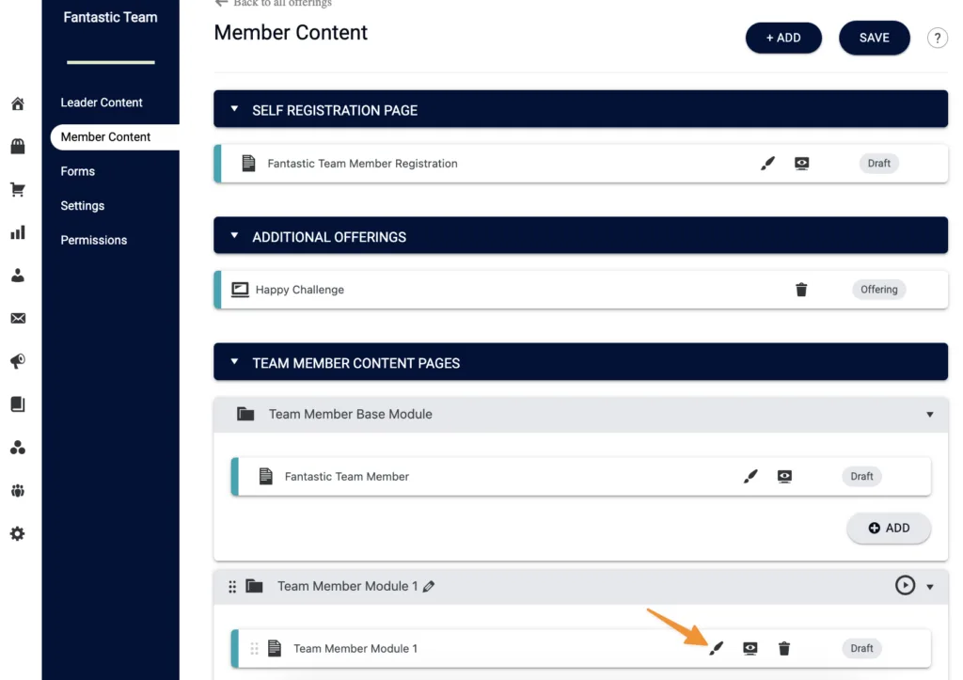Click the Draft status badge on Team Member Module 1
The height and width of the screenshot is (680, 963).
(860, 648)
